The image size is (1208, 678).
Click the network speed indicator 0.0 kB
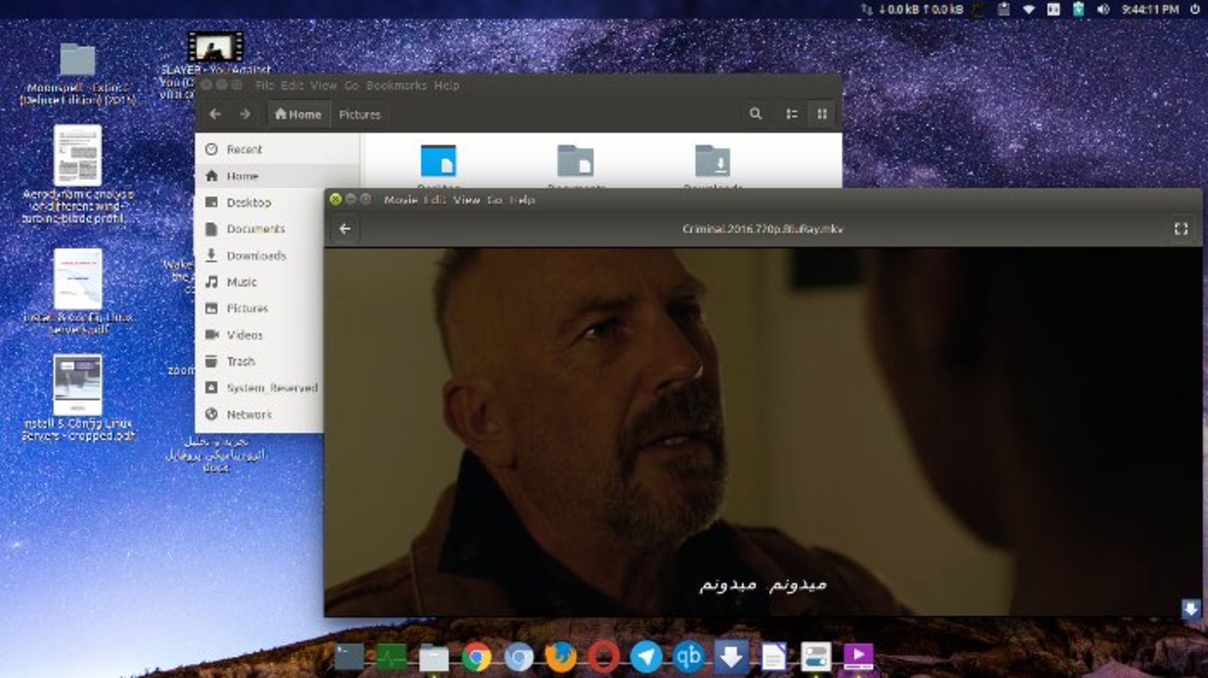[x=912, y=9]
